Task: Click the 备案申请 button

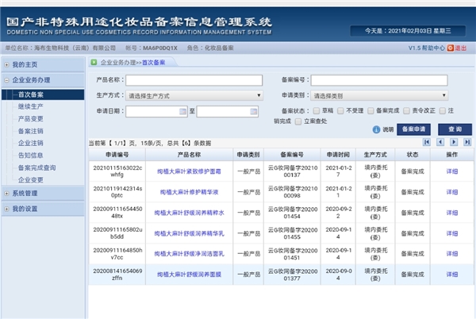Action: point(413,129)
